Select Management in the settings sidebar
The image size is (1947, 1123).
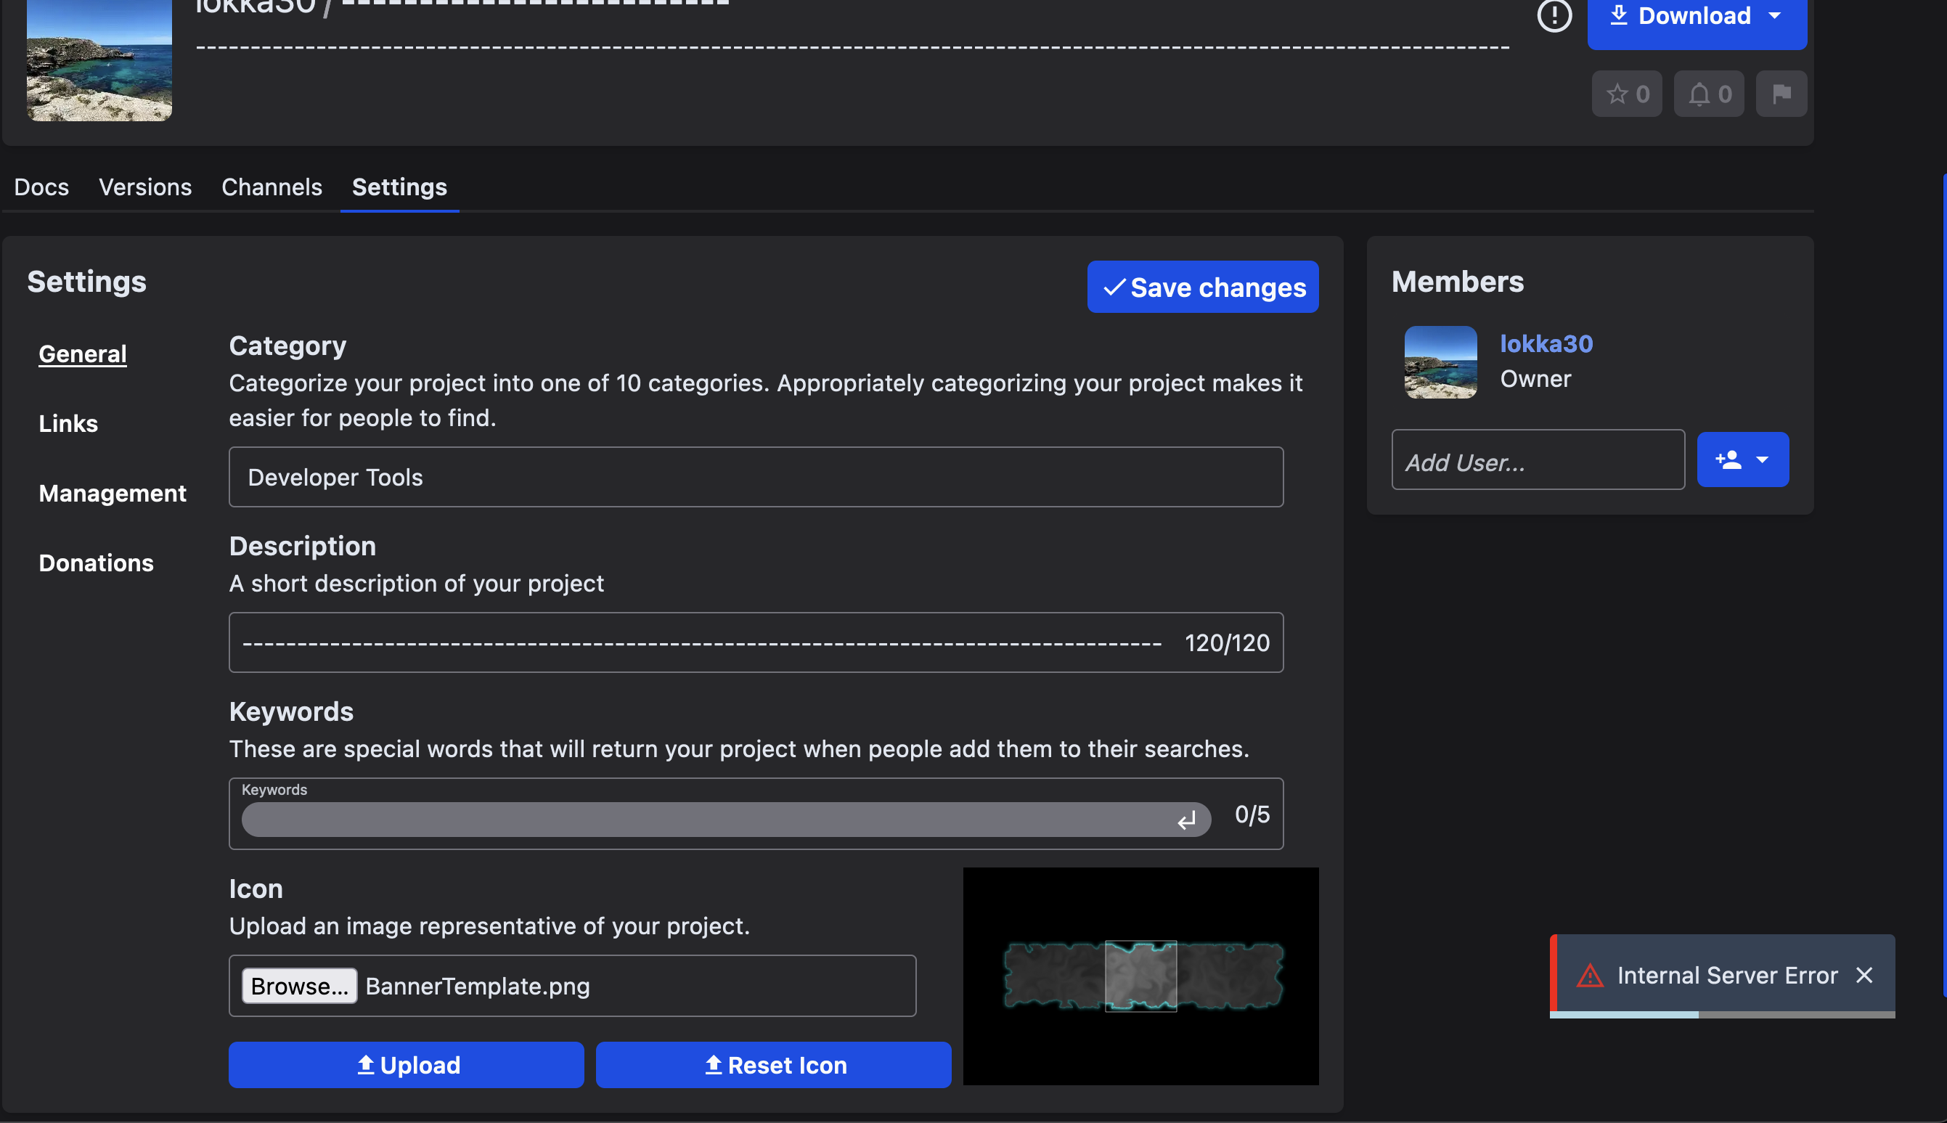click(x=113, y=493)
